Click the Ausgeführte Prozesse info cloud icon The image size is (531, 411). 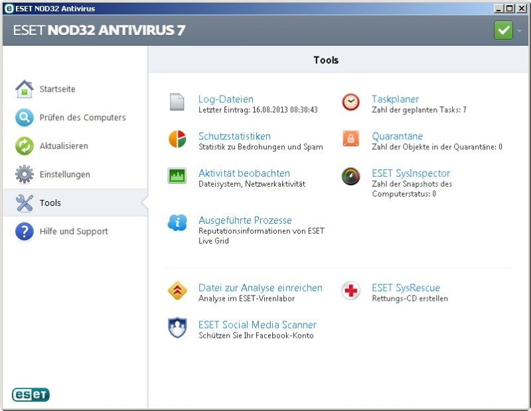coord(177,223)
